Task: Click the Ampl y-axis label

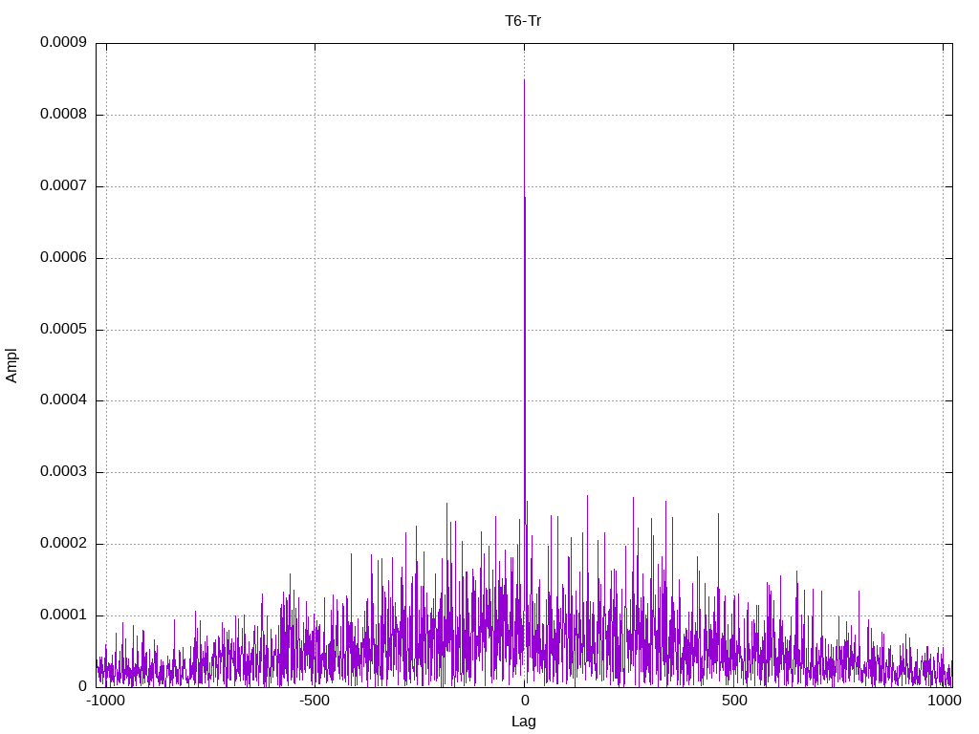Action: (11, 366)
